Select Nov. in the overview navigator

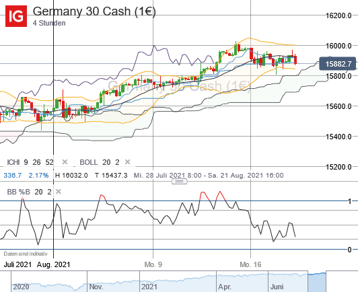(96, 287)
